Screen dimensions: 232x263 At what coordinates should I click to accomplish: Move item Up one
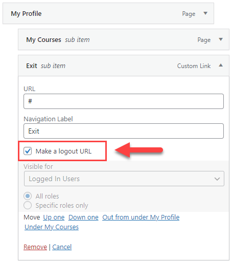click(54, 217)
